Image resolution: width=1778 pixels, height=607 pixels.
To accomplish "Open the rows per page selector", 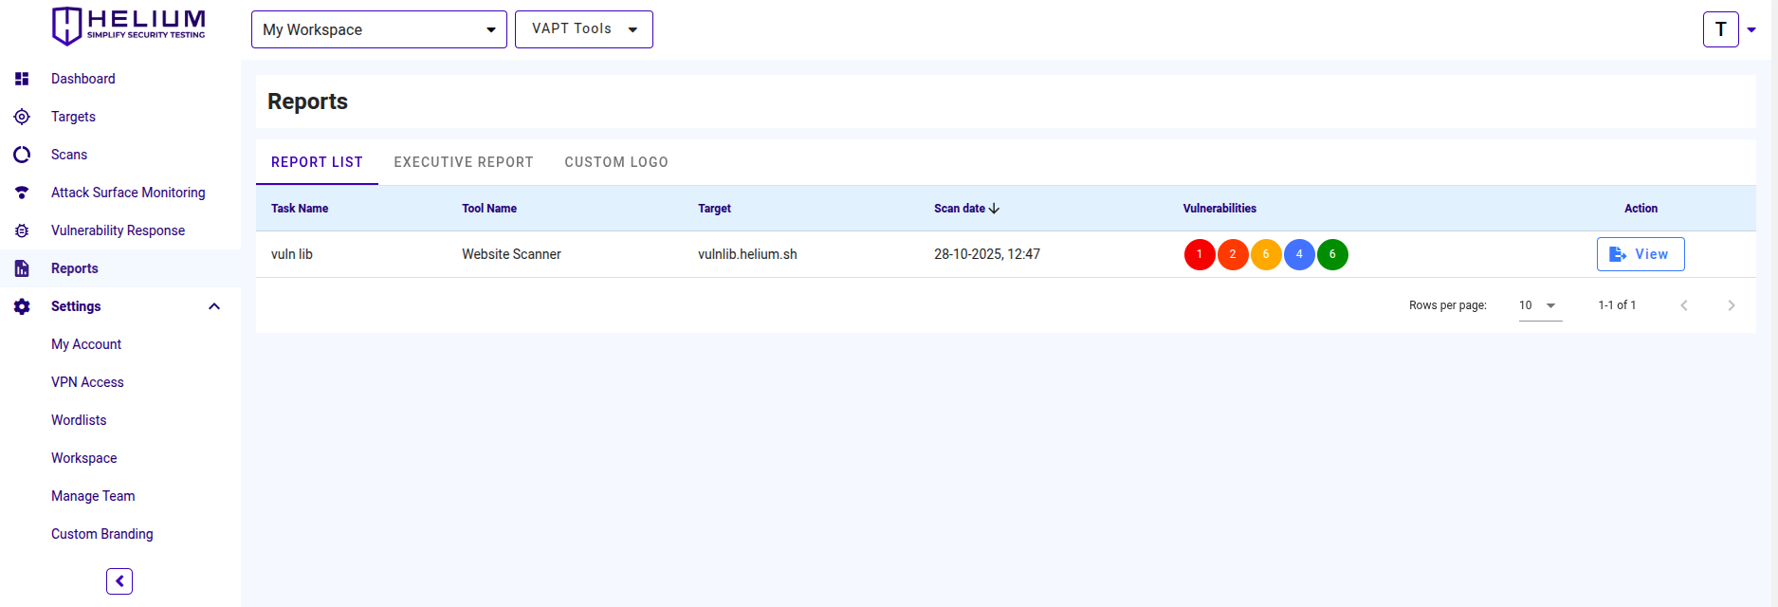I will point(1539,305).
